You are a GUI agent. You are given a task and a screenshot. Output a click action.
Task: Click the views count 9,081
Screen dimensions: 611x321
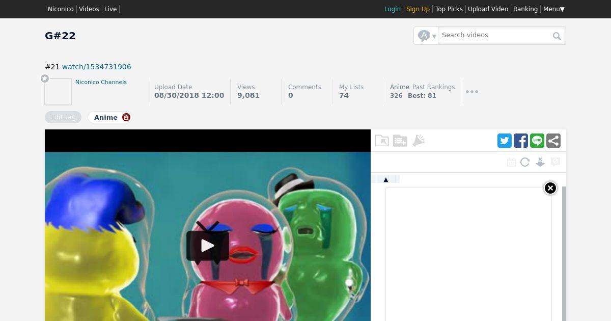(248, 95)
